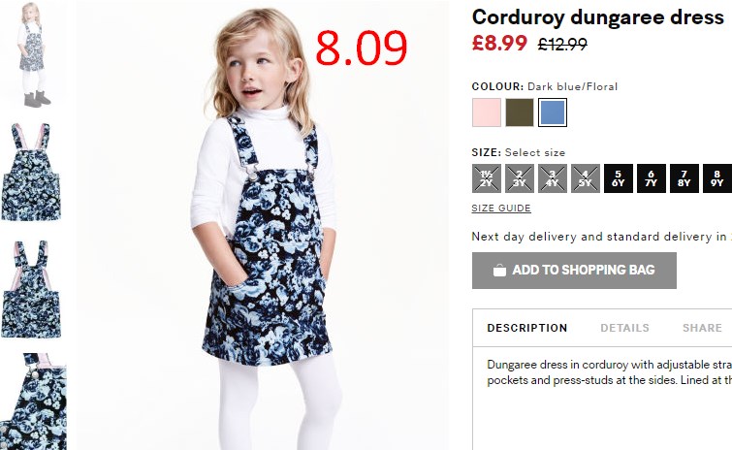Click the sold-out 4-5Y size
732x450 pixels.
point(586,178)
